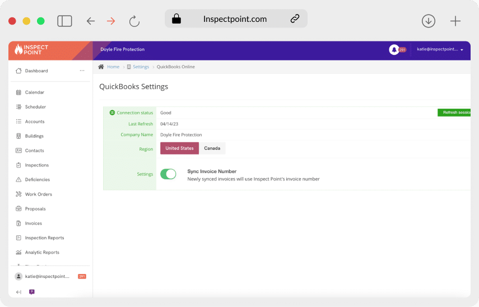Open the katie@inspectpoint user dropdown in header

pyautogui.click(x=440, y=50)
